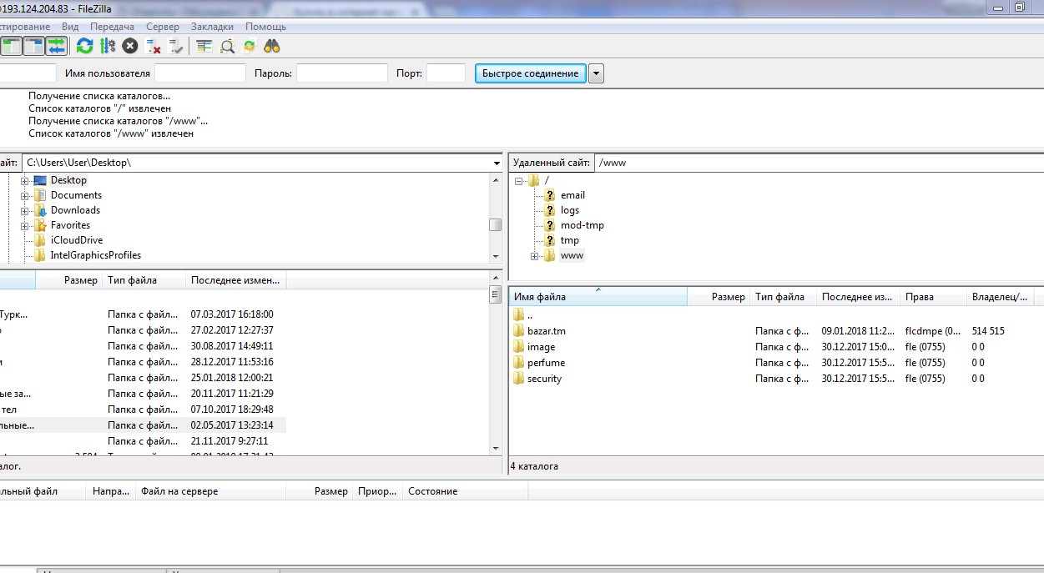Click the colored-rows table toolbar icon
This screenshot has width=1044, height=573.
204,46
